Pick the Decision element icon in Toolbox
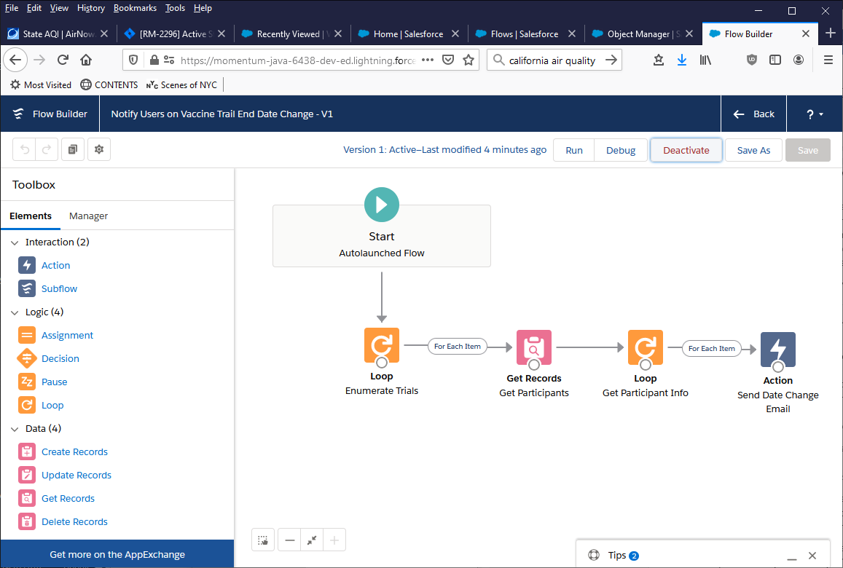Image resolution: width=843 pixels, height=568 pixels. tap(27, 358)
